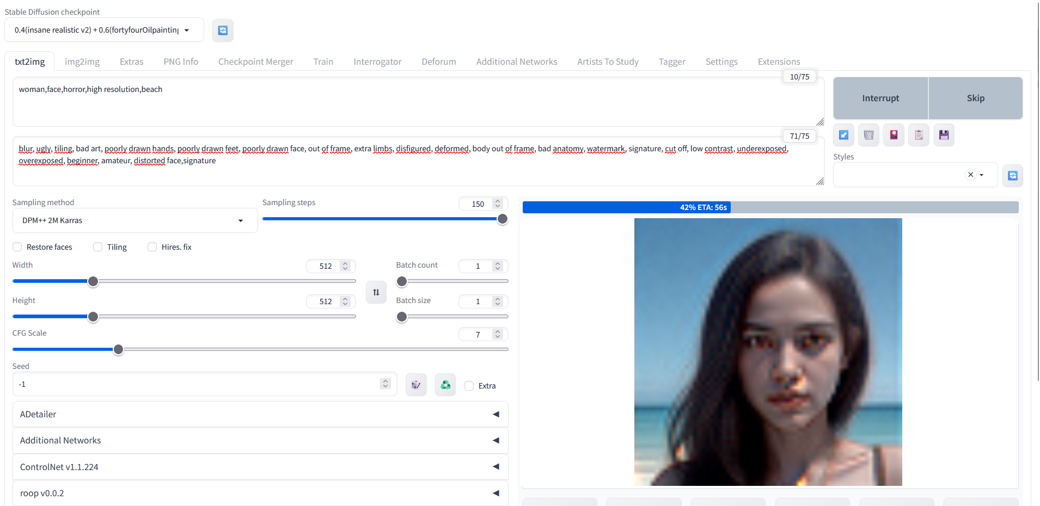
Task: Expand the ADetailer section
Action: pyautogui.click(x=260, y=415)
